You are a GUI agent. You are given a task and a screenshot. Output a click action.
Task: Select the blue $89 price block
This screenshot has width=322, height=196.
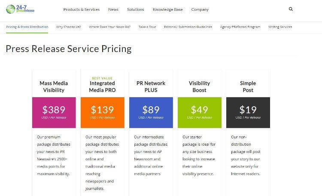(151, 112)
